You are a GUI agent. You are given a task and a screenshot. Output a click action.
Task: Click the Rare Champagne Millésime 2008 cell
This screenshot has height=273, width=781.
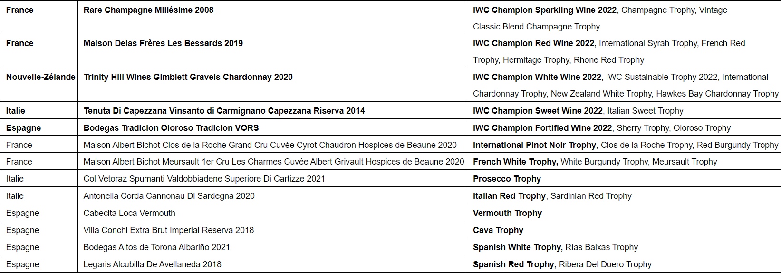tap(148, 10)
